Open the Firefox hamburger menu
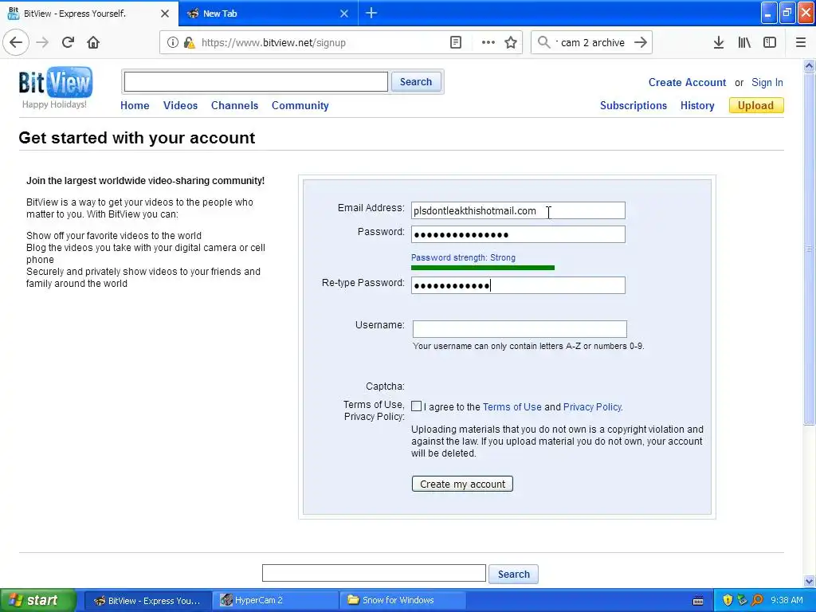This screenshot has height=612, width=816. point(801,43)
